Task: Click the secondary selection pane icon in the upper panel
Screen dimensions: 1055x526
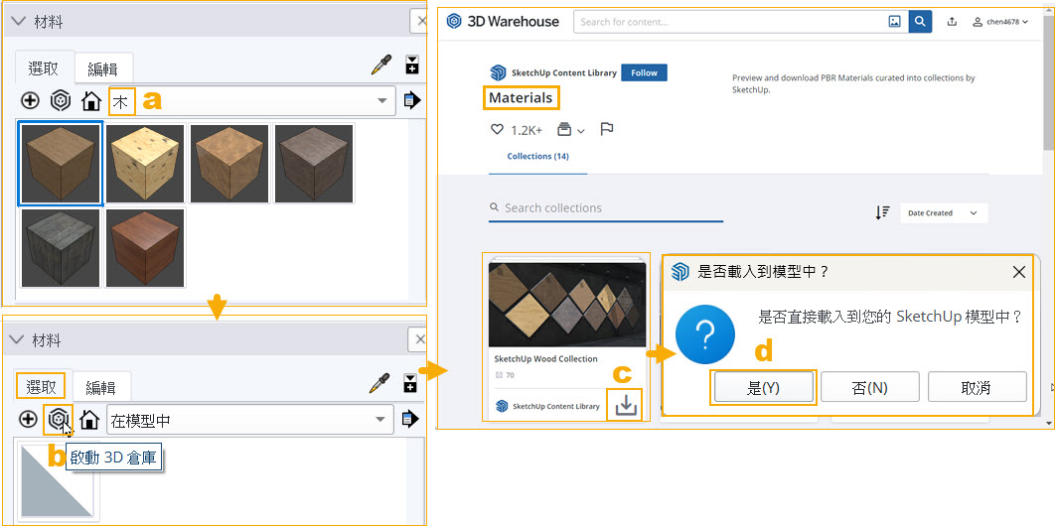Action: [412, 65]
